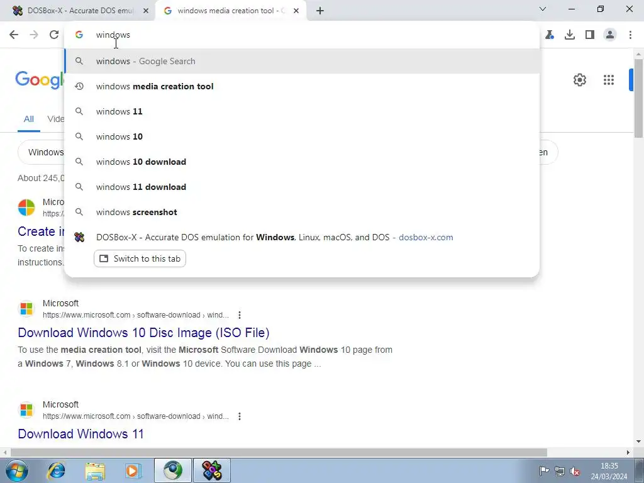Open a new browser tab
The width and height of the screenshot is (644, 483).
coord(320,11)
